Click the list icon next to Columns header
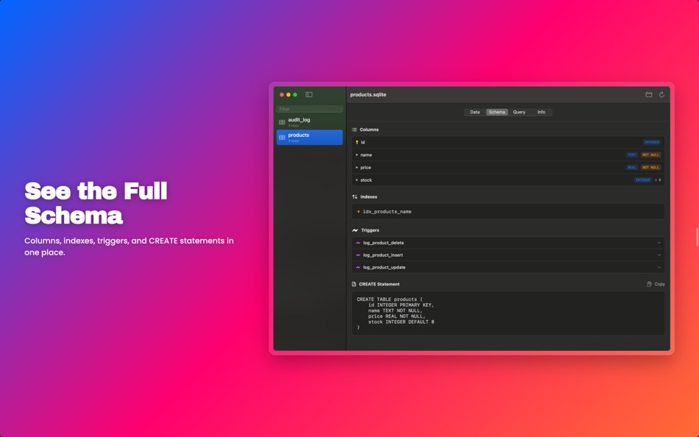Screen dimensions: 699x437 pos(354,129)
